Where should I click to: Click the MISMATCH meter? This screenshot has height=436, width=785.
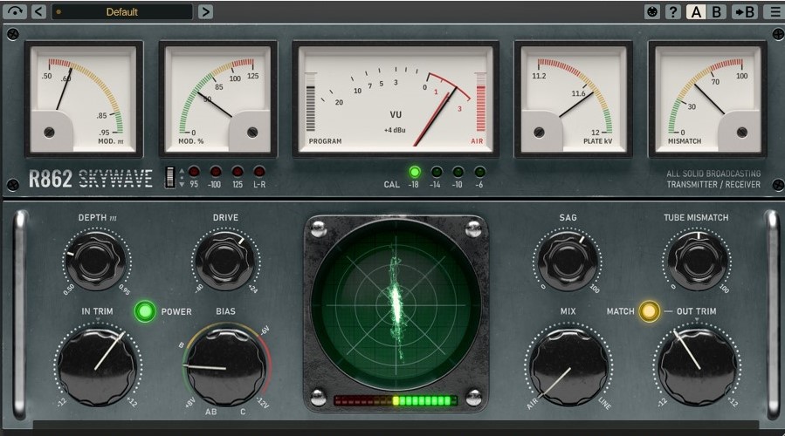(x=707, y=99)
